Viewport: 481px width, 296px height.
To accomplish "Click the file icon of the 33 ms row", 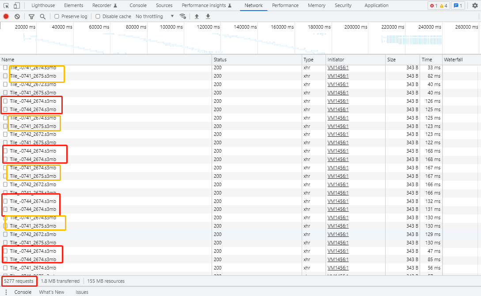I will (x=5, y=67).
